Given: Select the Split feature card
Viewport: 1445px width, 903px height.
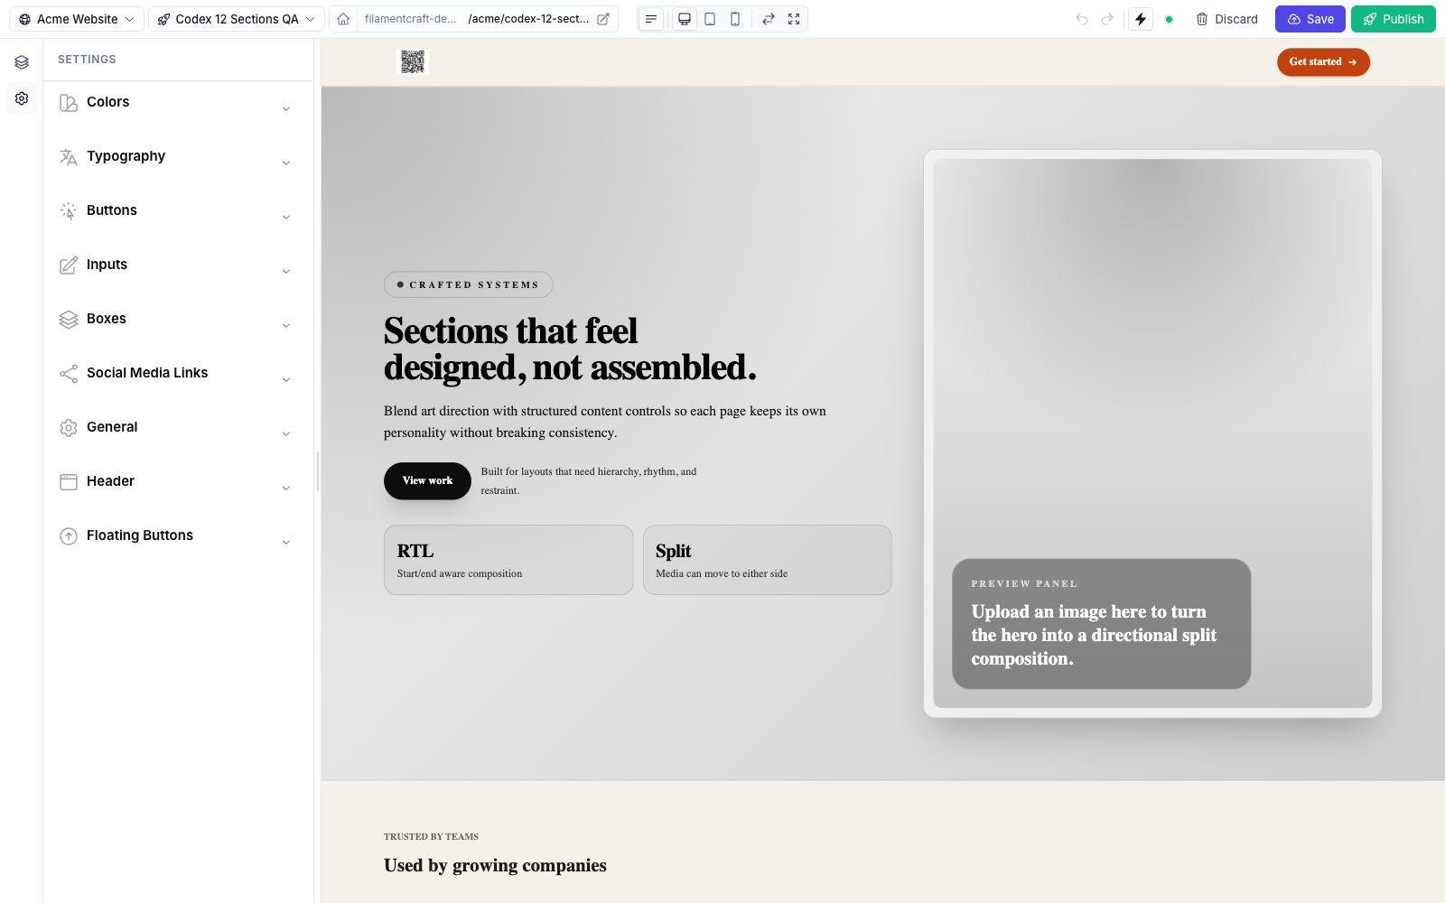Looking at the screenshot, I should coord(768,560).
